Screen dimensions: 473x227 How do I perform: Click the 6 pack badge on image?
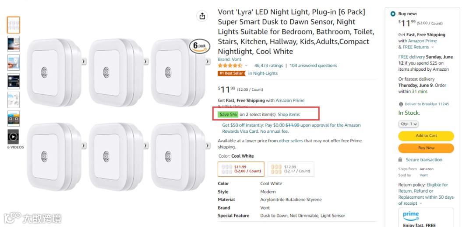[x=199, y=45]
